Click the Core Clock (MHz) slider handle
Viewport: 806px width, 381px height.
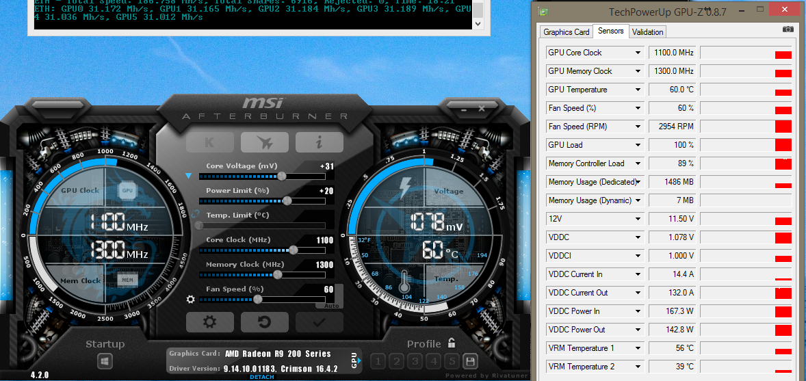click(294, 250)
